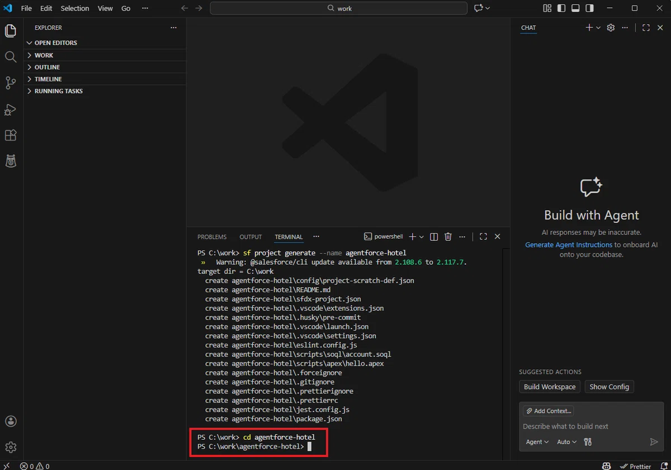Open the Copilot chat icon in title bar

click(x=479, y=8)
